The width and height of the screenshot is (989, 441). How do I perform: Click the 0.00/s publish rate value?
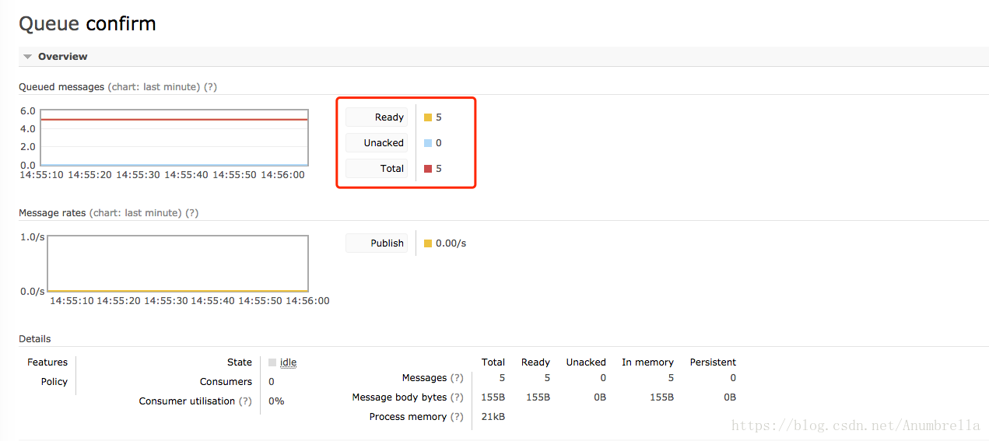[451, 243]
